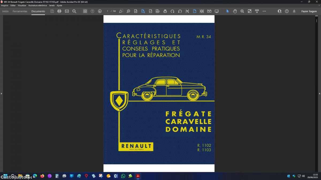This screenshot has height=180, width=321.
Task: Click the Print file icon
Action: tap(59, 11)
